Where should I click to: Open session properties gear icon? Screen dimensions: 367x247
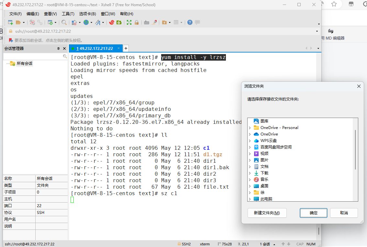50,22
